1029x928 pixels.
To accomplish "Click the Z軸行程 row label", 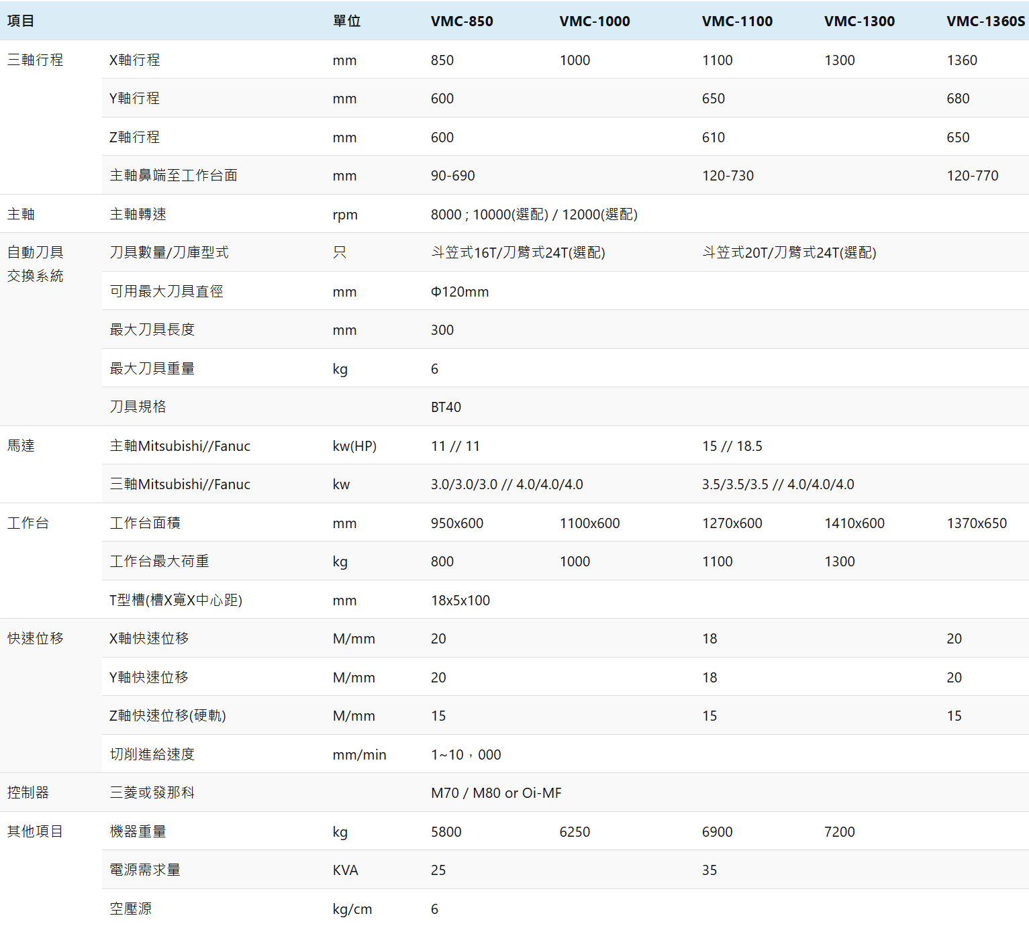I will coord(135,137).
